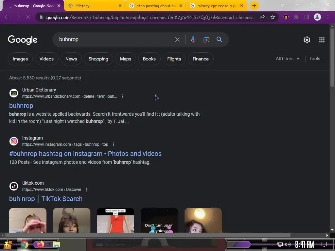Bookmark this page with the star icon
Image resolution: width=335 pixels, height=251 pixels.
pos(273,17)
